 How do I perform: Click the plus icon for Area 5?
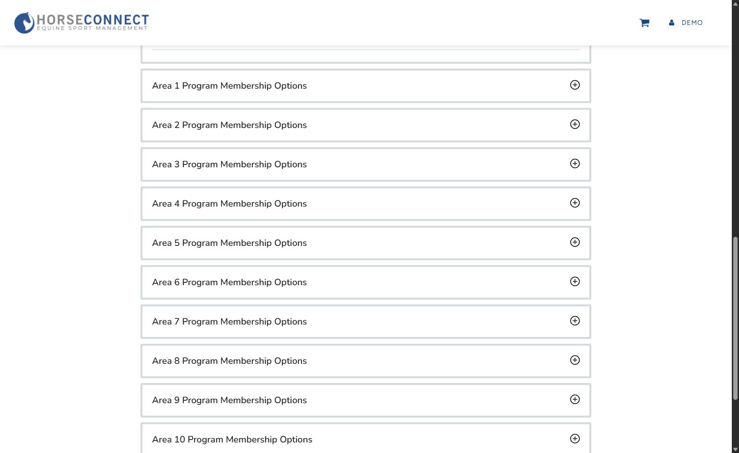pyautogui.click(x=575, y=242)
